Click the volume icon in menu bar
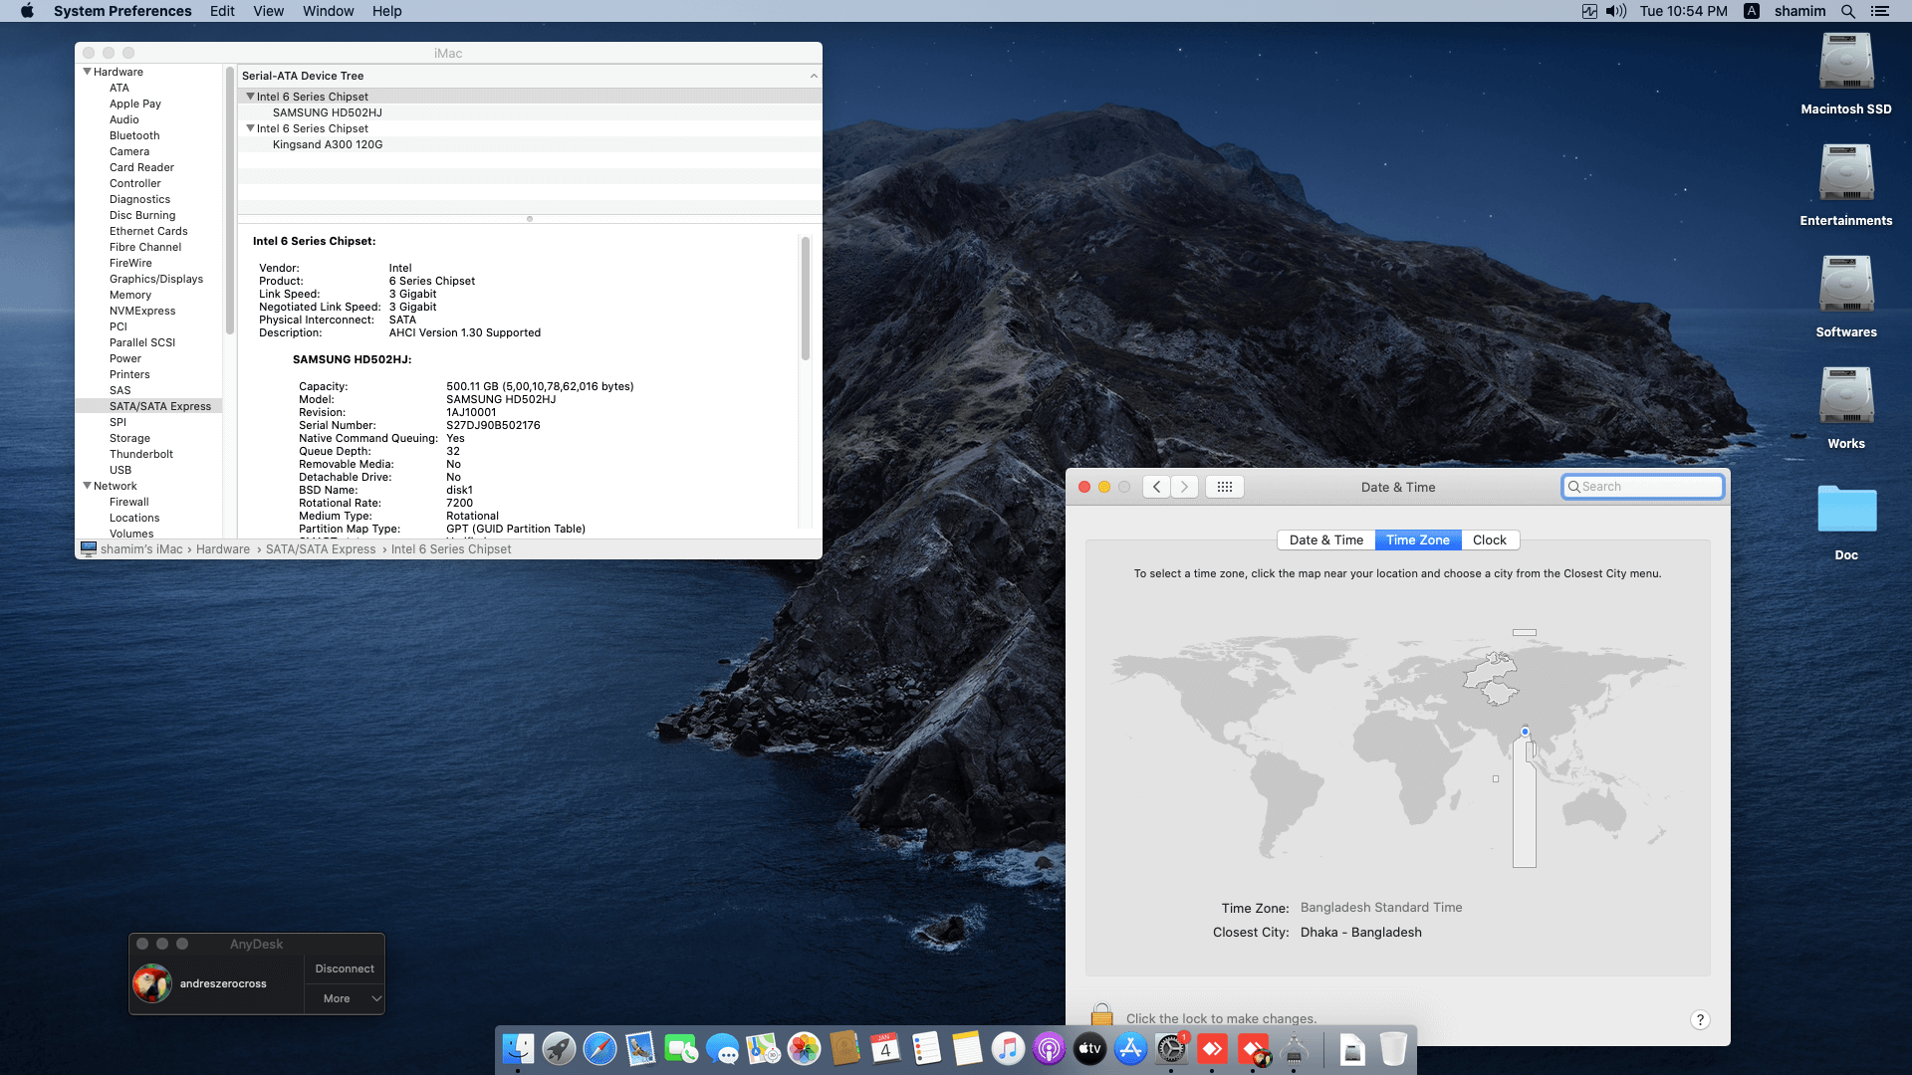 click(x=1616, y=11)
